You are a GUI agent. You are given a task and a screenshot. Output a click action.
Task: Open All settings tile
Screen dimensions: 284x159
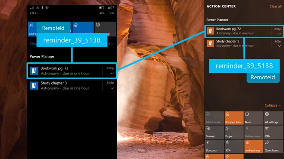(x=274, y=118)
